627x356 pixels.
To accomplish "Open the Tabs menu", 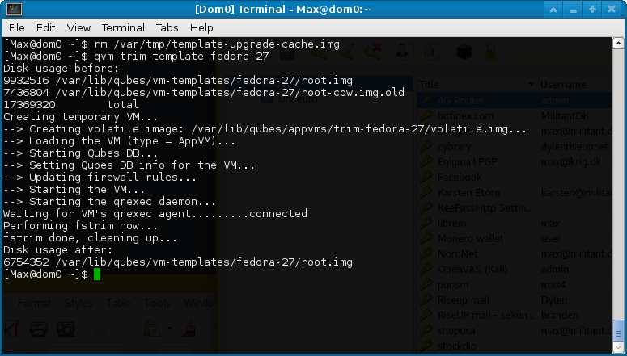I will (x=167, y=28).
